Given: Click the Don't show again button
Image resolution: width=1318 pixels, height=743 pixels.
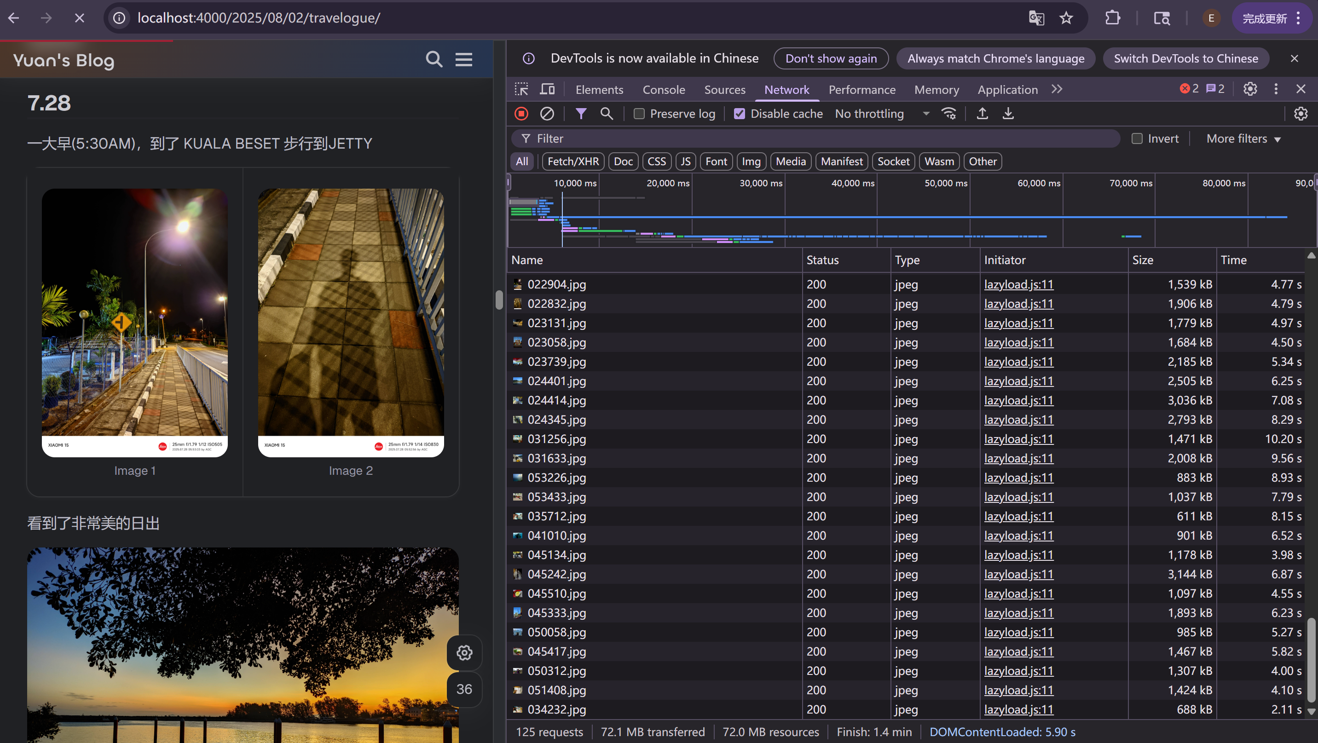Looking at the screenshot, I should (x=830, y=58).
